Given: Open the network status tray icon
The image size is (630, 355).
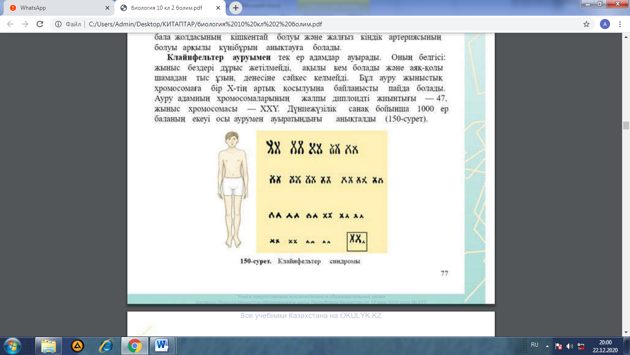Looking at the screenshot, I should [581, 346].
